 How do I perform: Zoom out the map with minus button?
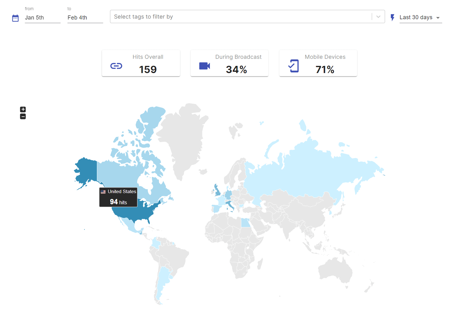click(23, 117)
